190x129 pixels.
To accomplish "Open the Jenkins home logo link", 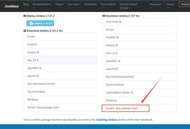I will click(12, 6).
